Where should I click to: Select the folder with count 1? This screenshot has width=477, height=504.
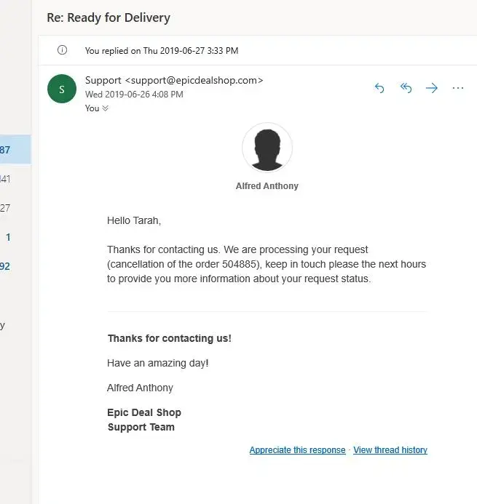coord(7,237)
